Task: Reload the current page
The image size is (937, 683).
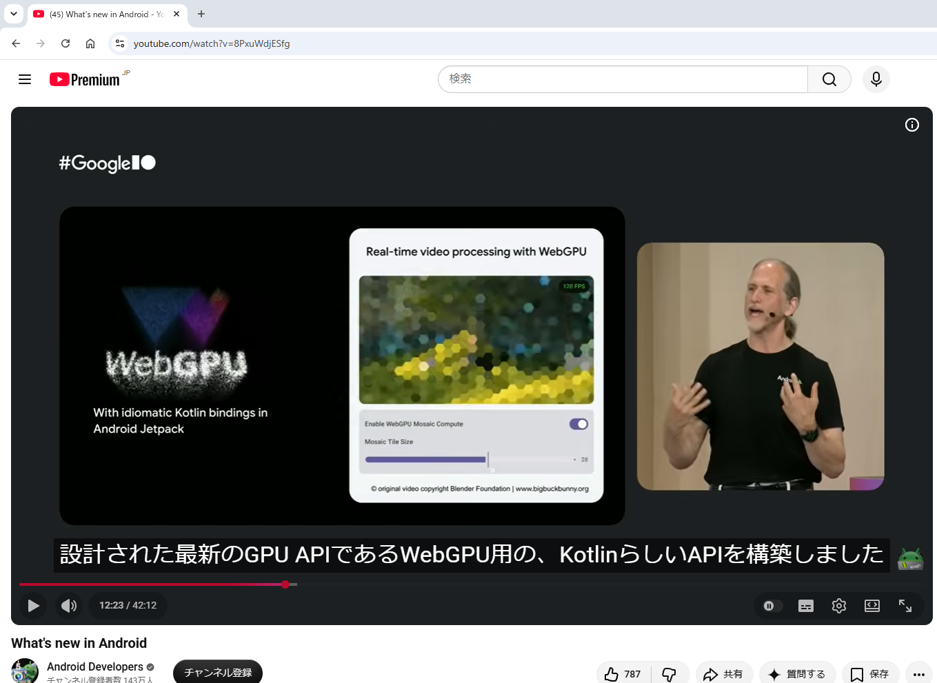Action: tap(66, 43)
